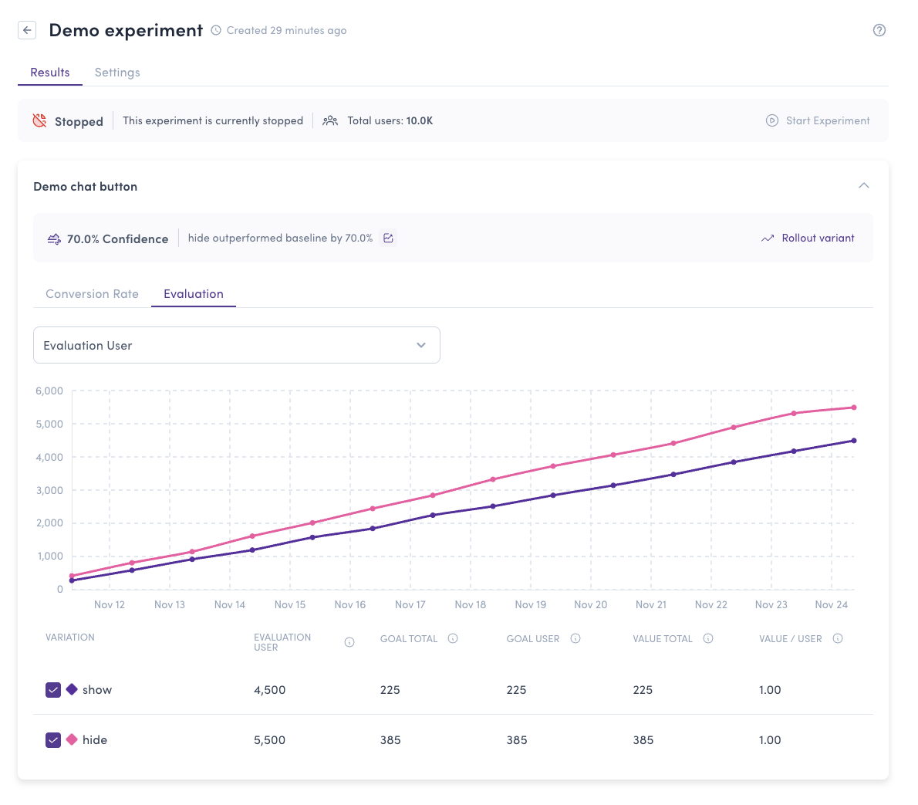Open the help question mark icon
The width and height of the screenshot is (918, 805).
tap(879, 30)
